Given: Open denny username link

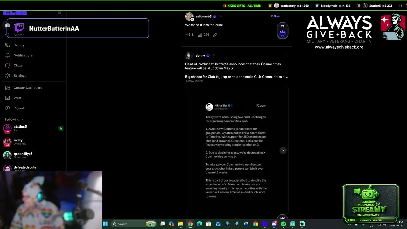Looking at the screenshot, I should click(x=200, y=56).
